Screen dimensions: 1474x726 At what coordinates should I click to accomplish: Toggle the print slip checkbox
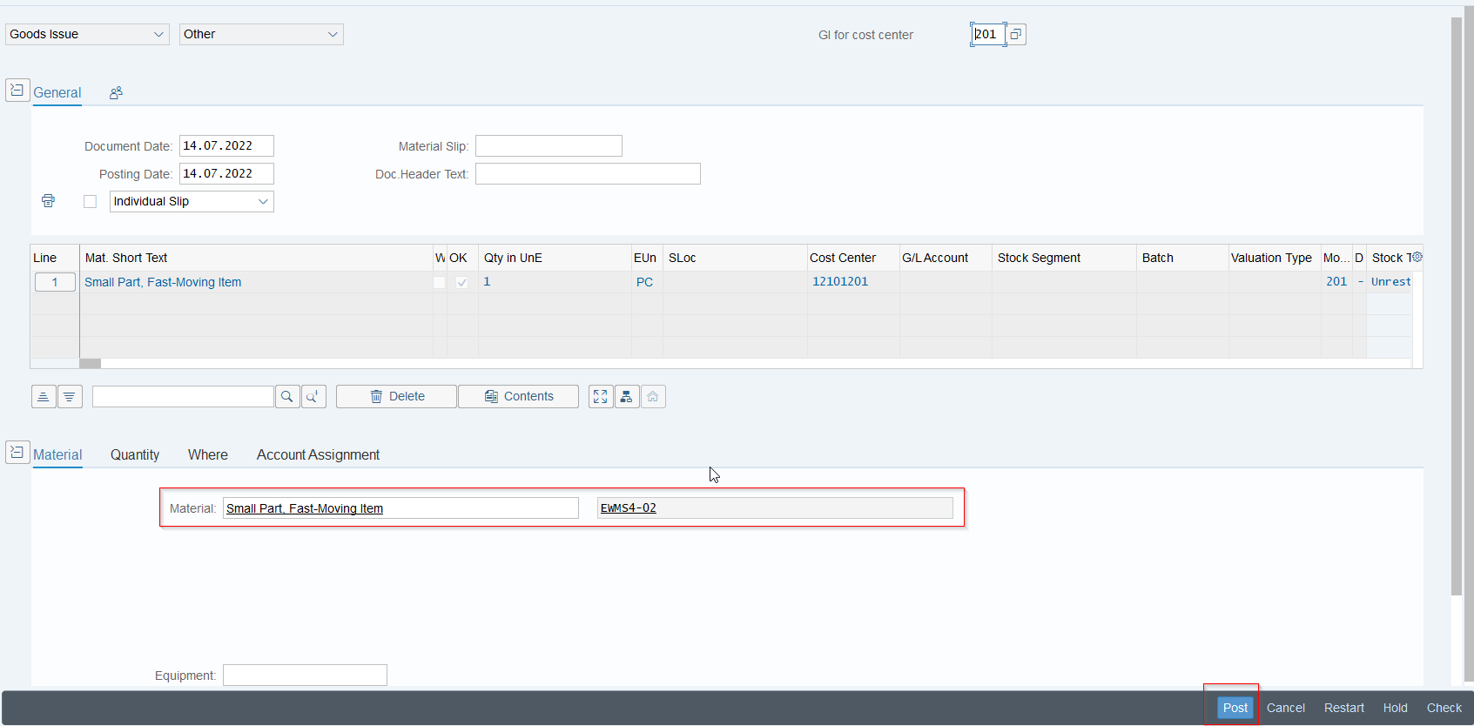point(90,201)
